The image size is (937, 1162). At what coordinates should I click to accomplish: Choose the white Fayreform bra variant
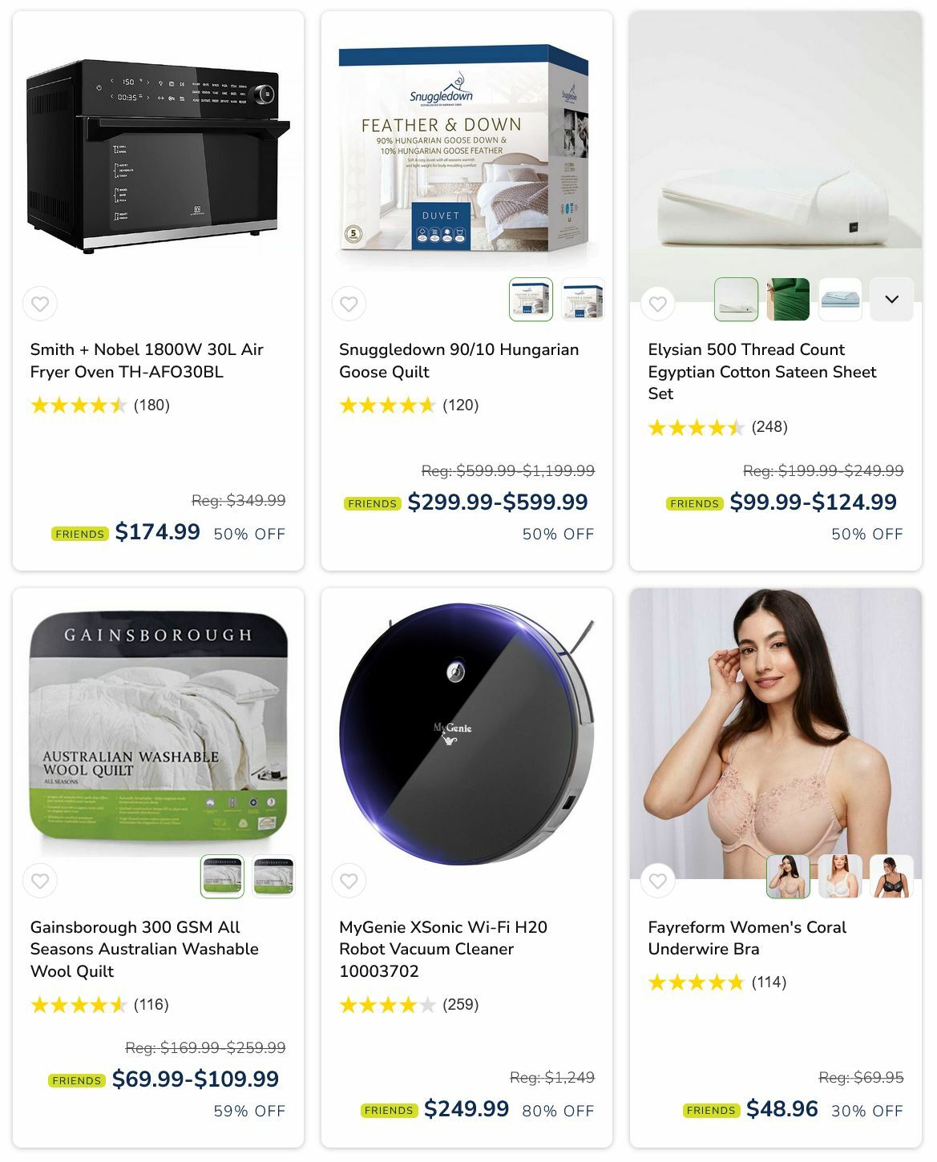tap(840, 876)
